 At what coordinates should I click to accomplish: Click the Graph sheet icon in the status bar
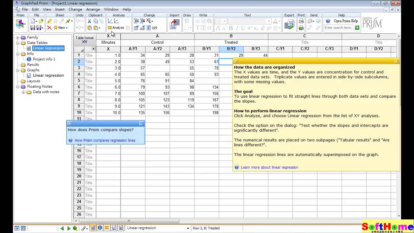(x=114, y=228)
